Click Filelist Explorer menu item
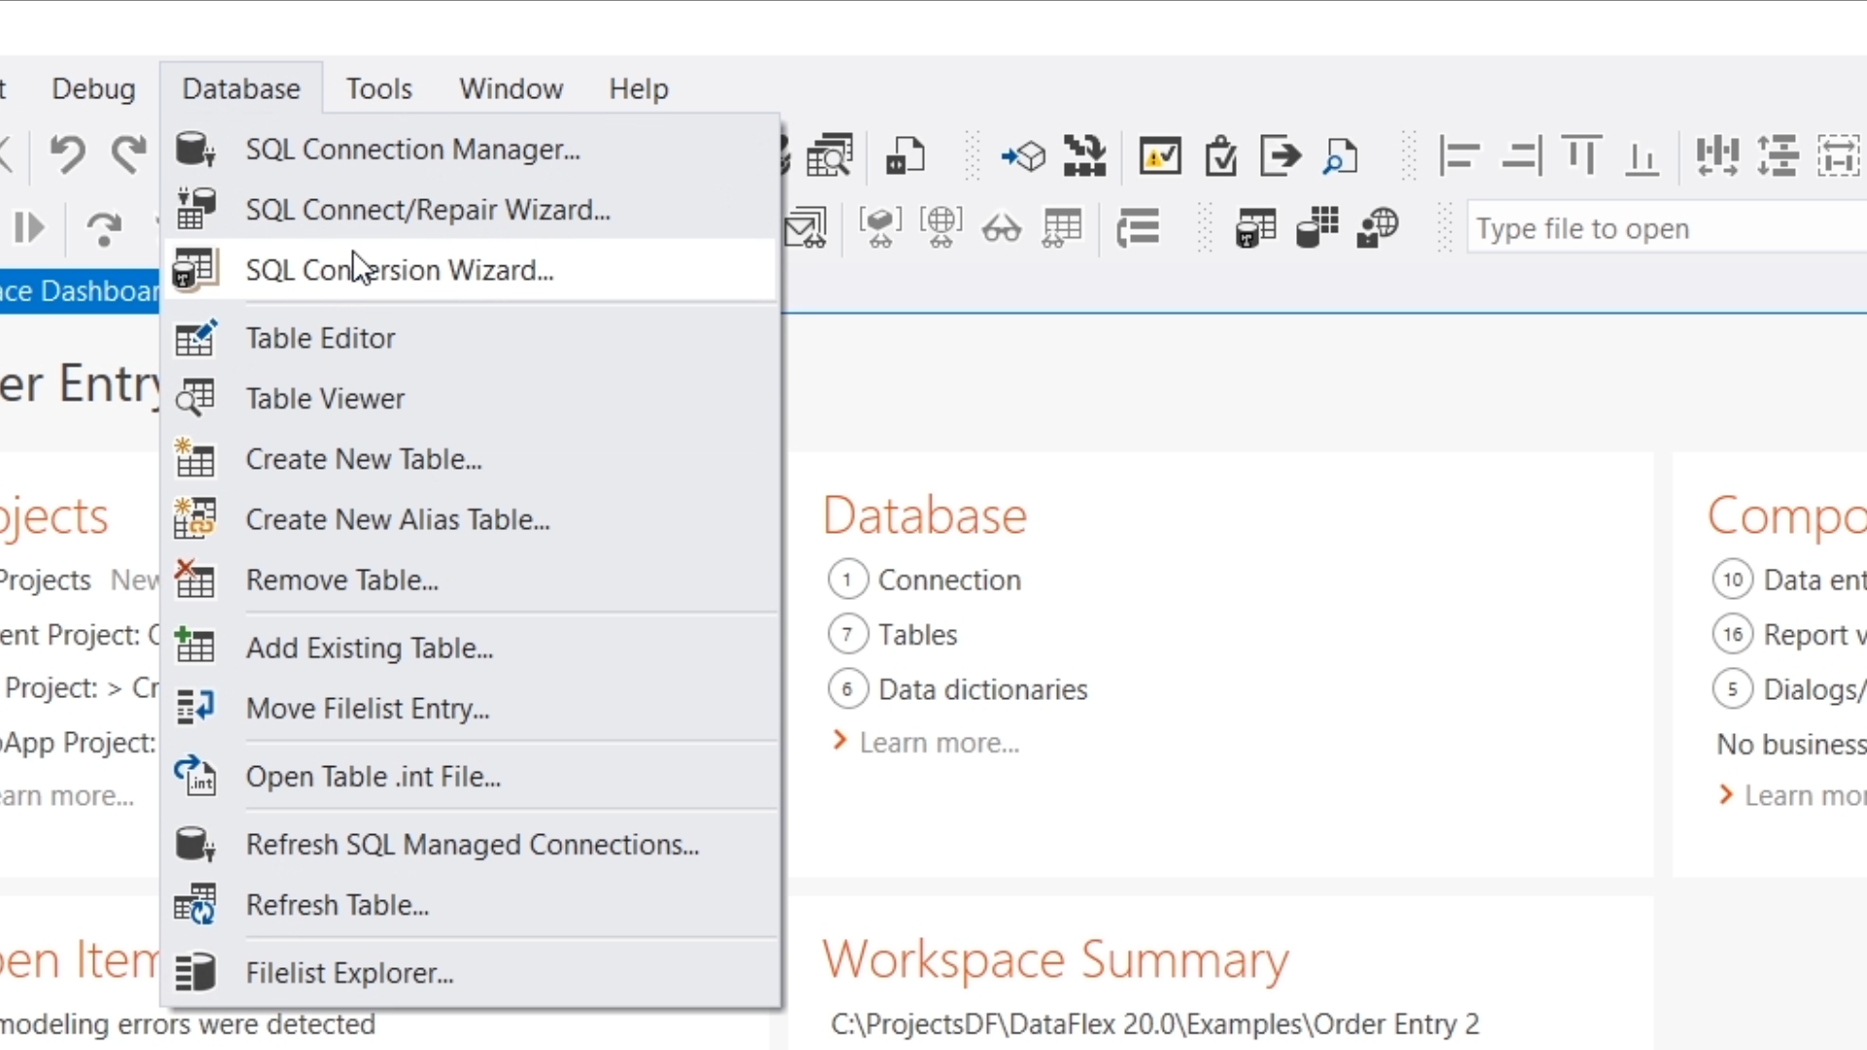 click(349, 973)
